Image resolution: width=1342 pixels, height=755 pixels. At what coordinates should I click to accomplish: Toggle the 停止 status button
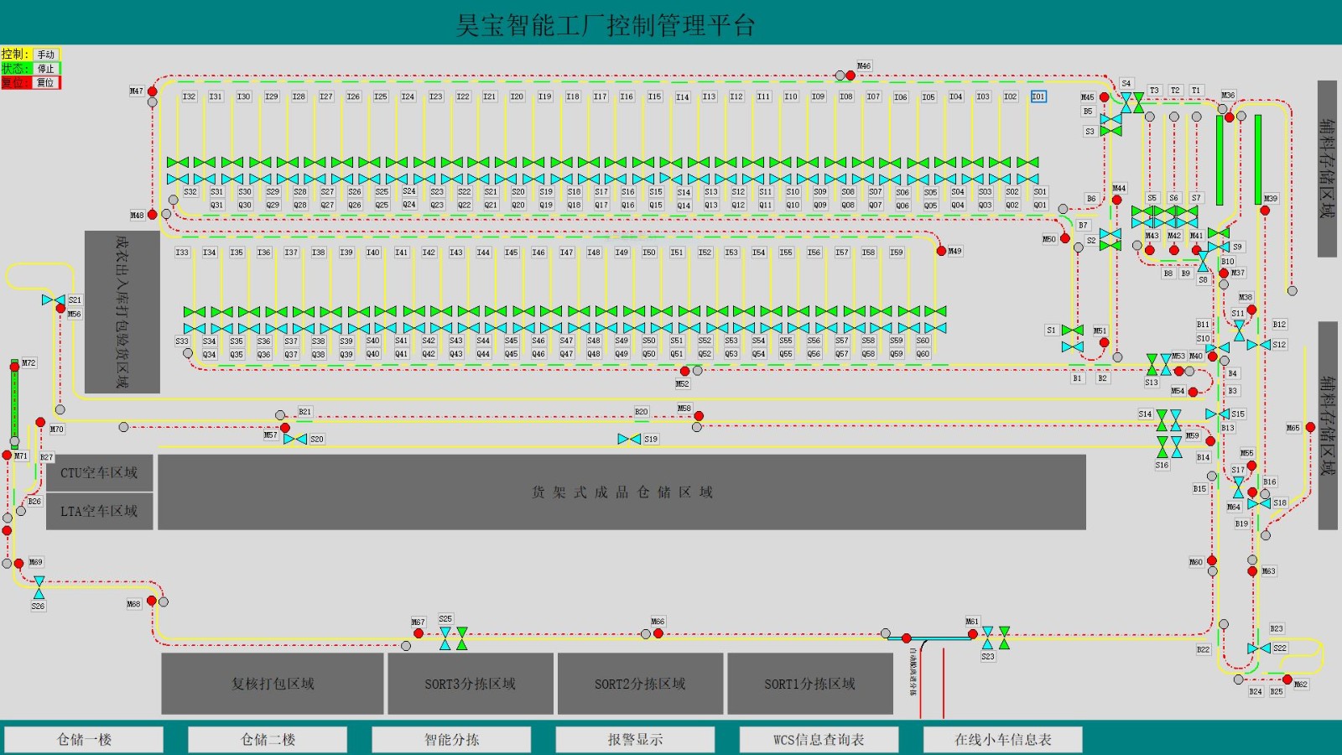click(x=46, y=69)
